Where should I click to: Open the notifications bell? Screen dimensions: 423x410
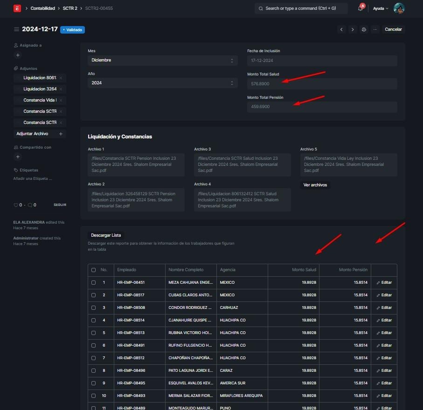pyautogui.click(x=361, y=8)
